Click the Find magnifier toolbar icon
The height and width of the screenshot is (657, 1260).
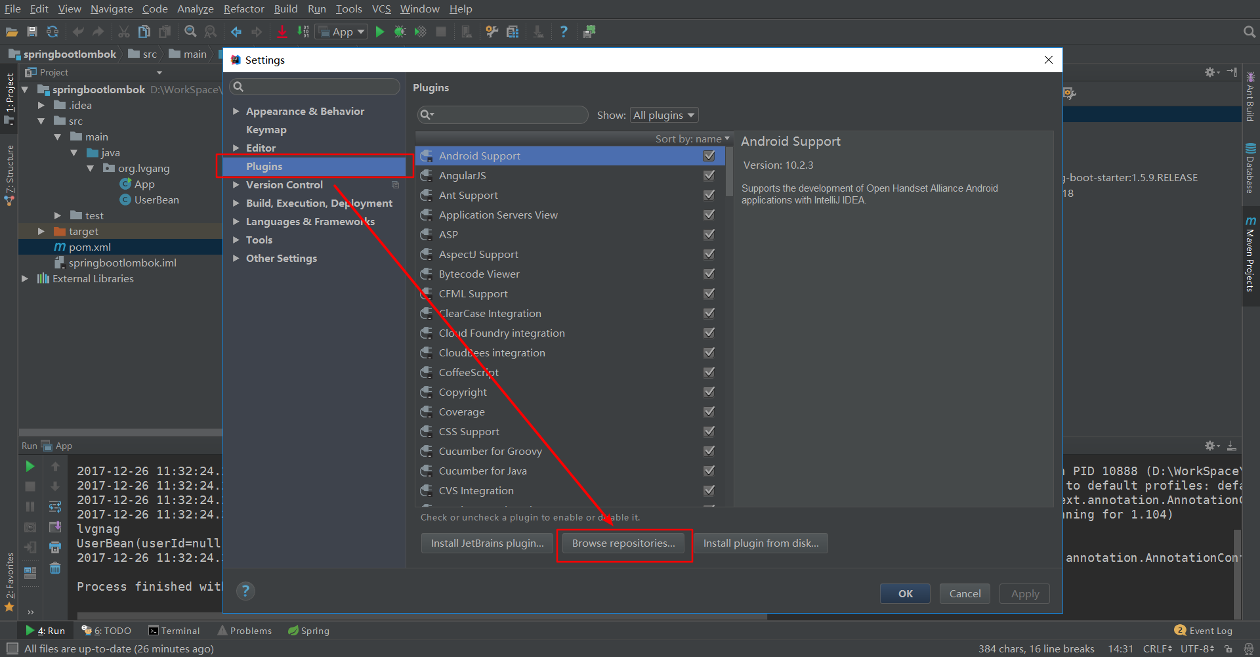click(x=190, y=32)
